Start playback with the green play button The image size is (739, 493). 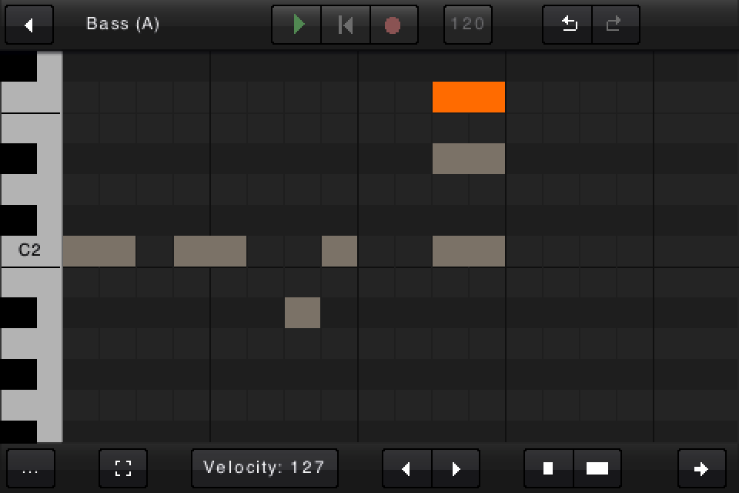tap(297, 25)
